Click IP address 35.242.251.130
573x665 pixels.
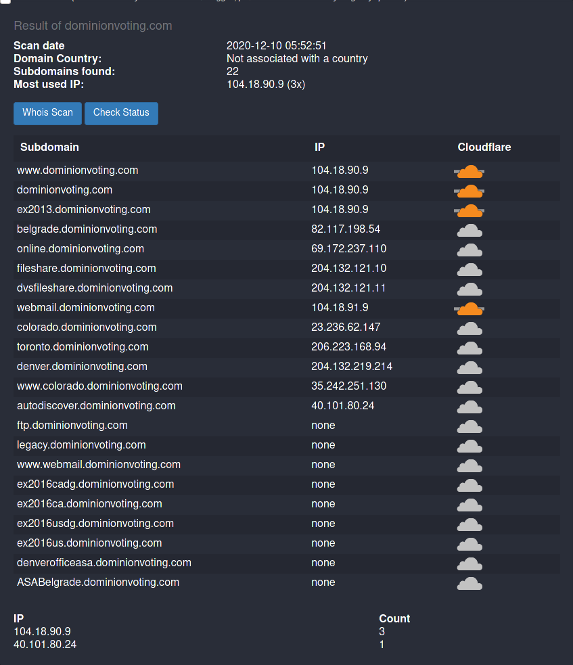[348, 386]
